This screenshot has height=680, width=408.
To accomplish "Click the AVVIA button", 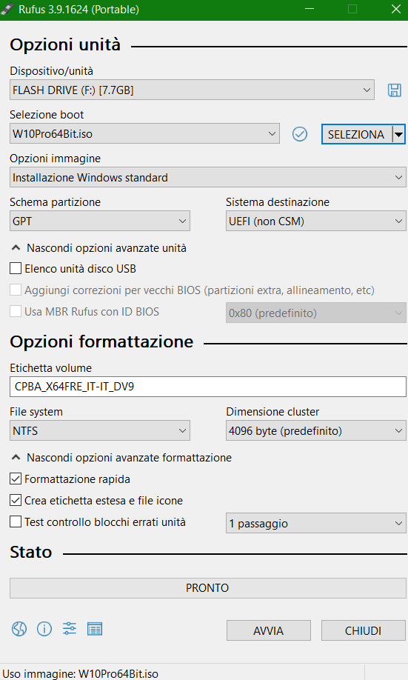I will click(268, 630).
